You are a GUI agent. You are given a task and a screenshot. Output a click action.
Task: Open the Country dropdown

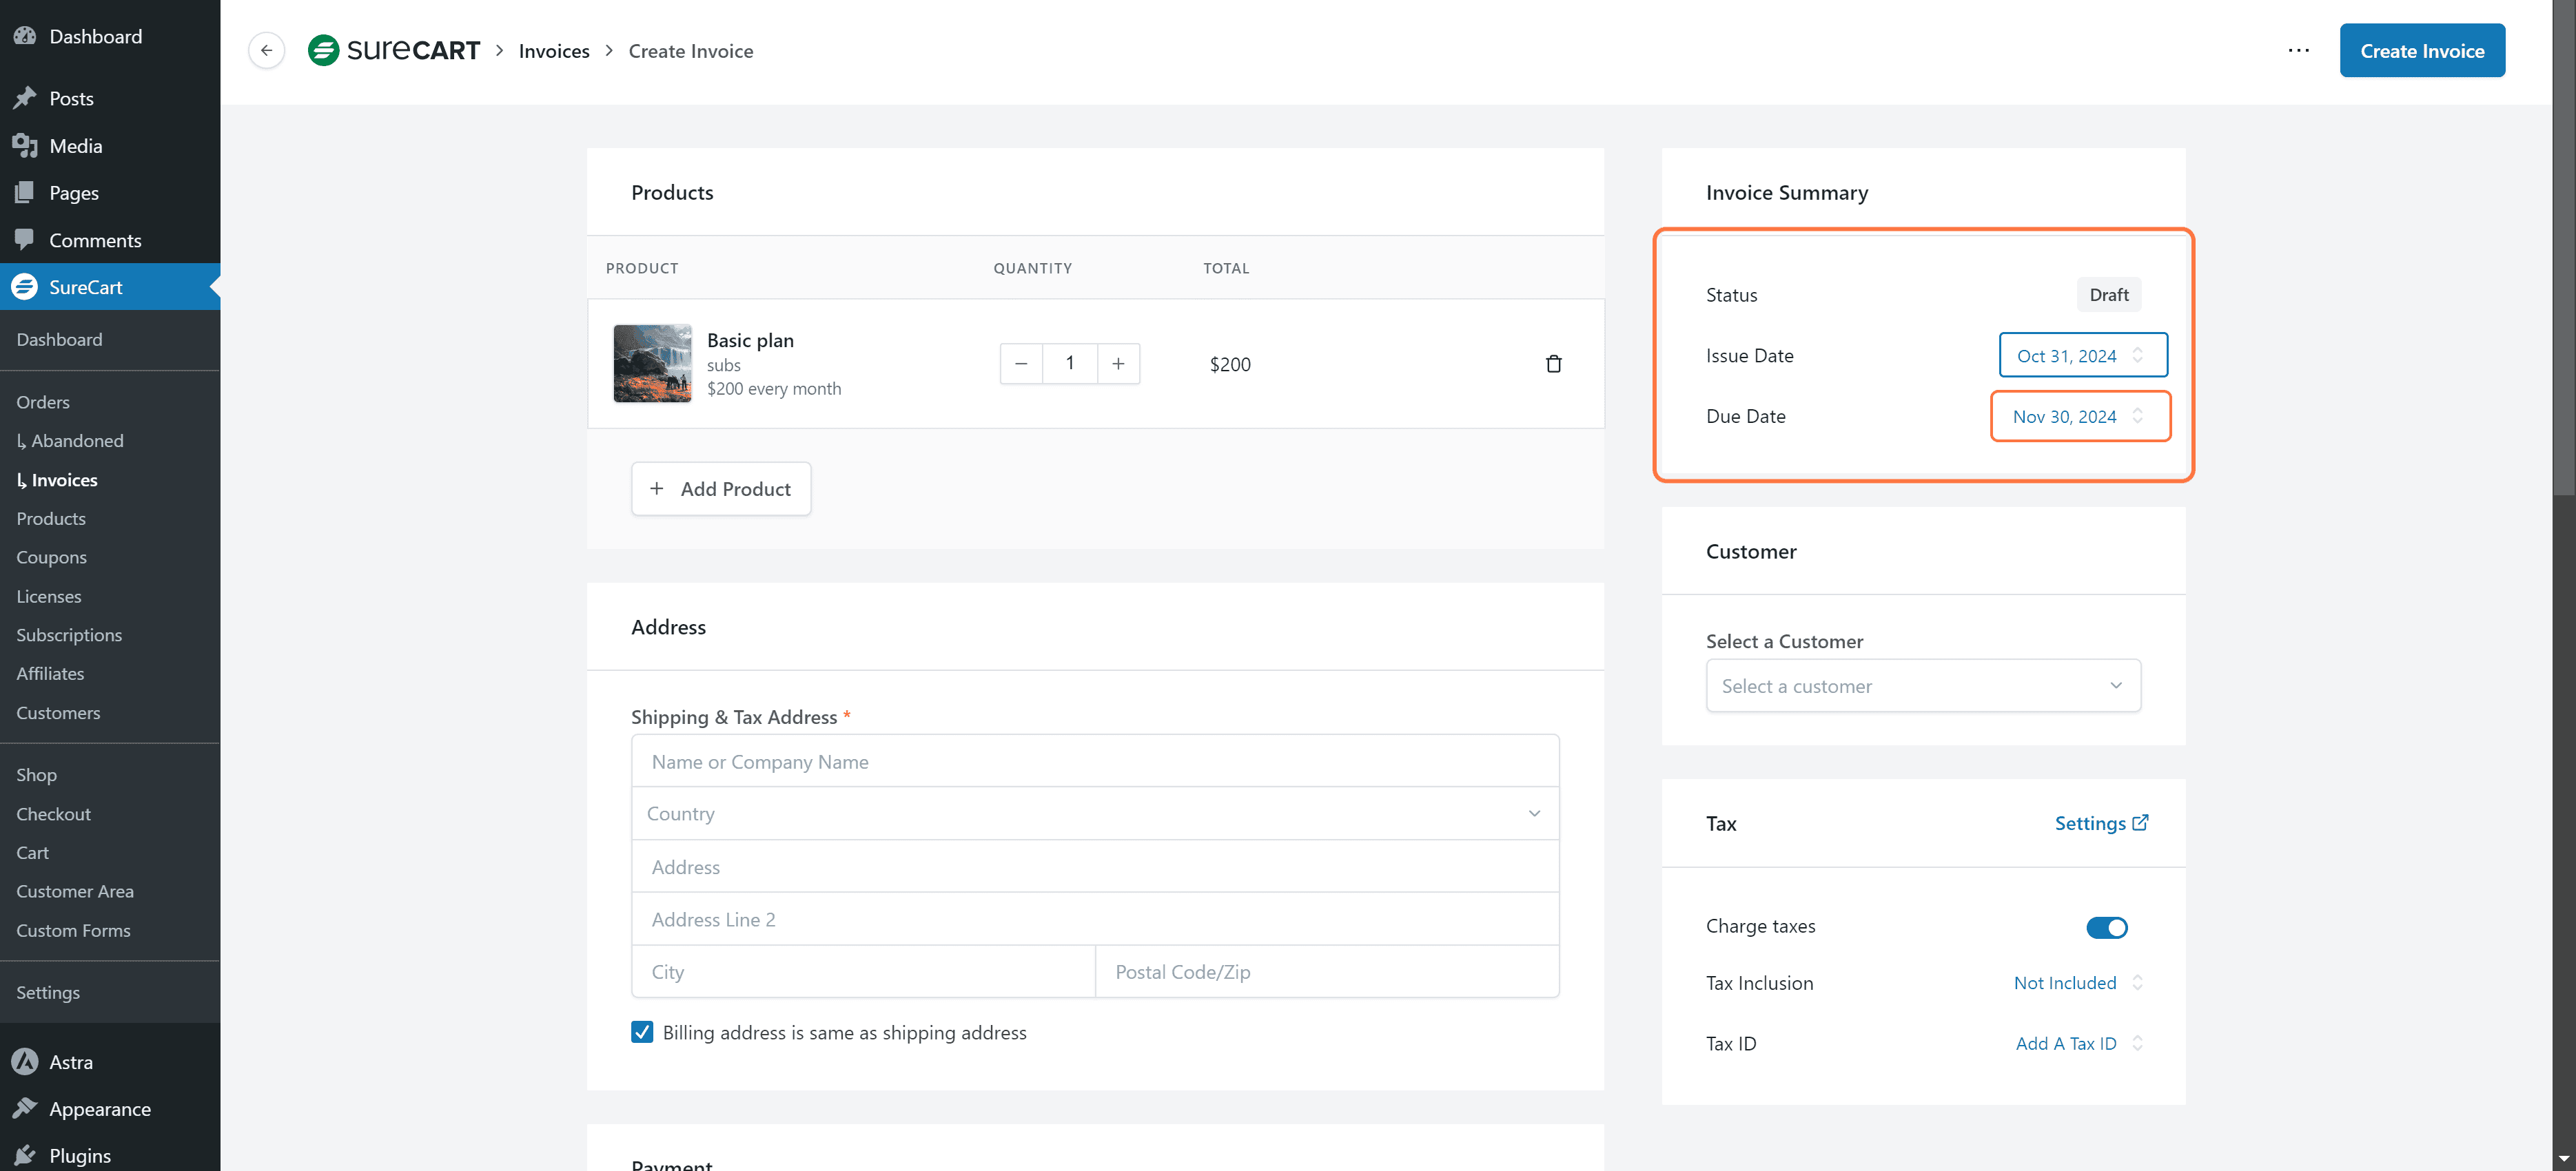coord(1094,814)
